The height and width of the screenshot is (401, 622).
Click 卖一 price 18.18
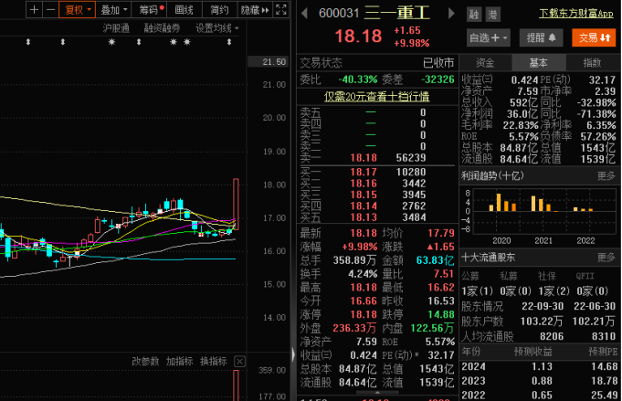point(364,158)
